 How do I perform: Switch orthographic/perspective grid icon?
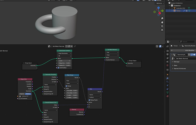pyautogui.click(x=162, y=30)
